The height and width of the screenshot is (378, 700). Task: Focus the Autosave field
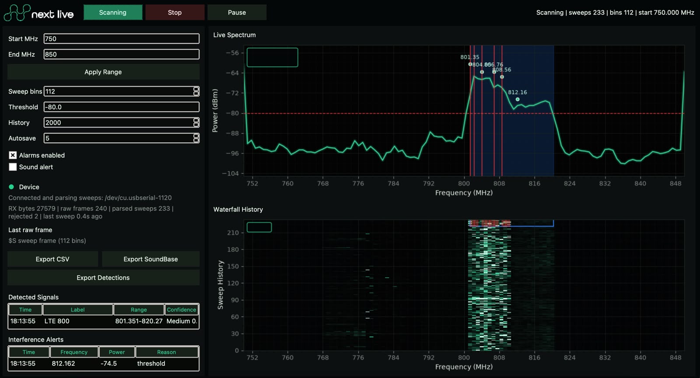click(x=119, y=138)
